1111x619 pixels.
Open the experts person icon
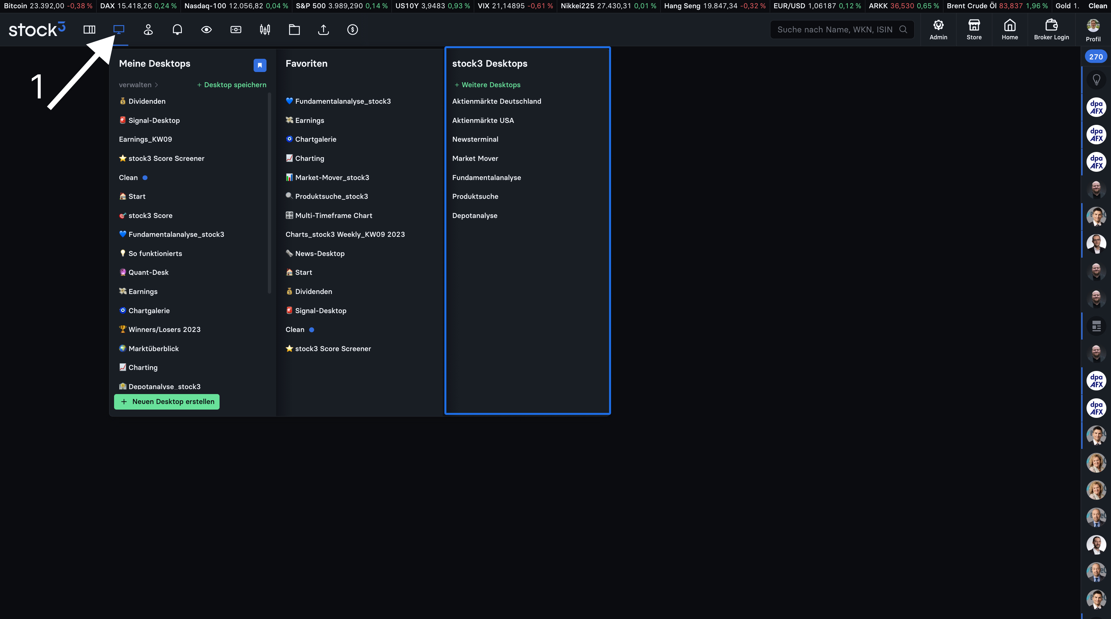(148, 30)
